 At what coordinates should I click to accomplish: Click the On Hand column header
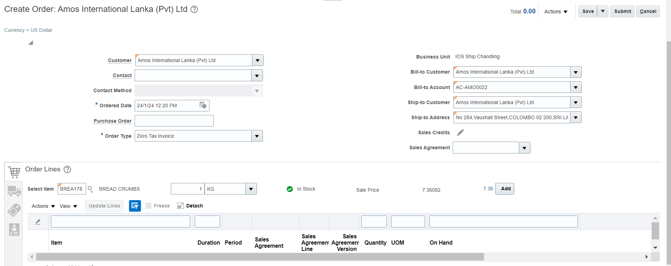tap(441, 243)
